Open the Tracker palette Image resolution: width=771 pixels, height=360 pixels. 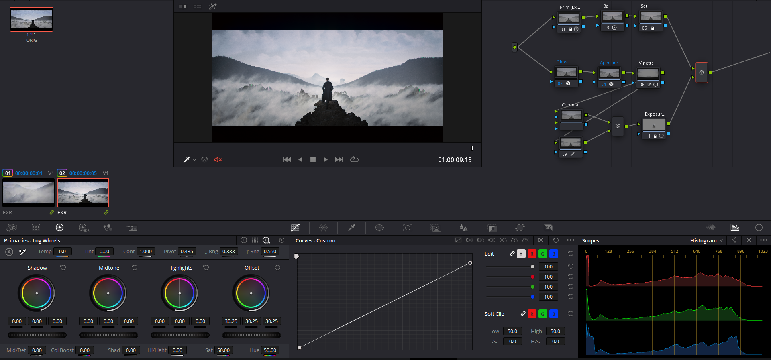tap(408, 228)
